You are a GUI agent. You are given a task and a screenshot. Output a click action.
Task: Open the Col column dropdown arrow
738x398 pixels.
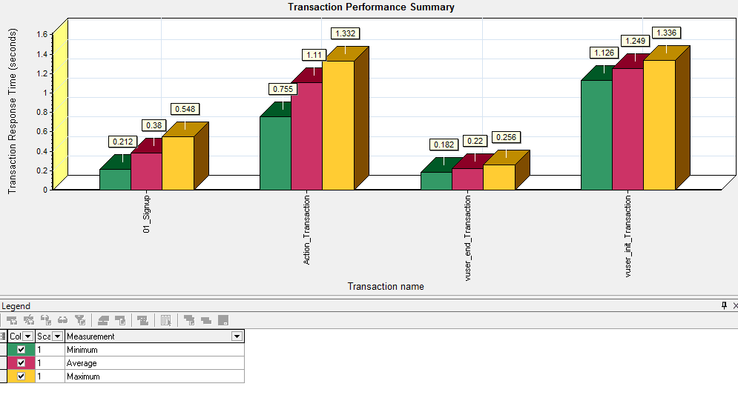28,336
